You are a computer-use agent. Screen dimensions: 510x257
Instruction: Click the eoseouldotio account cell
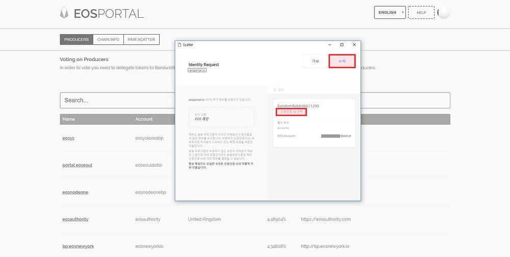click(148, 165)
